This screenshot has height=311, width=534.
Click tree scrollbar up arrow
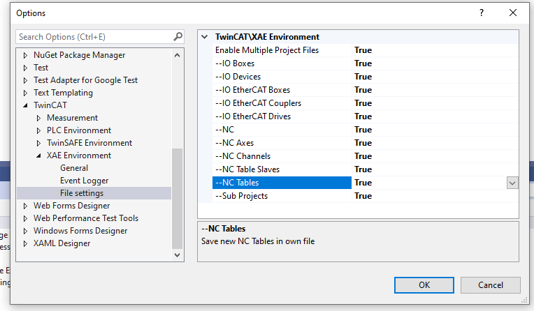(x=177, y=55)
